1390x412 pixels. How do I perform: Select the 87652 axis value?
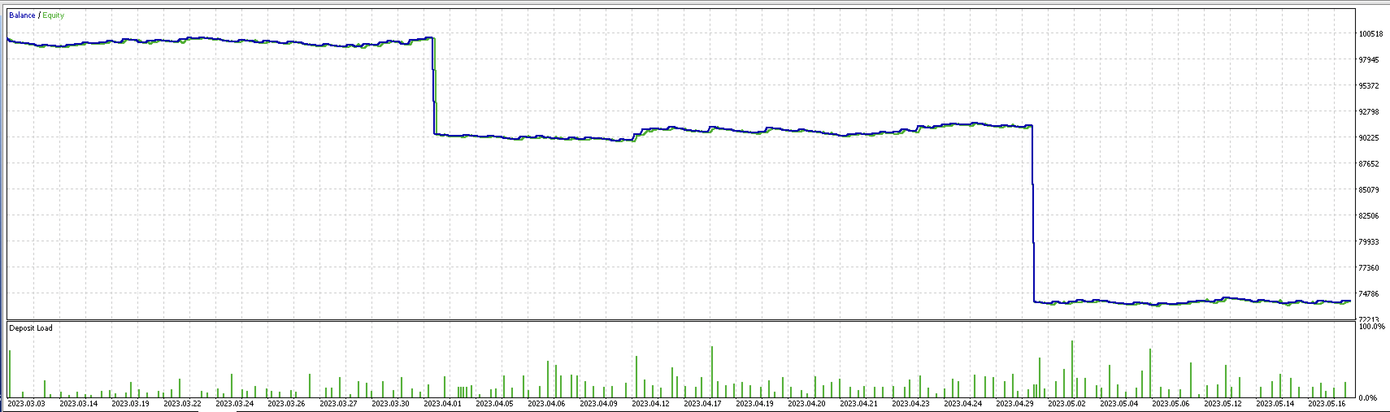(1368, 163)
